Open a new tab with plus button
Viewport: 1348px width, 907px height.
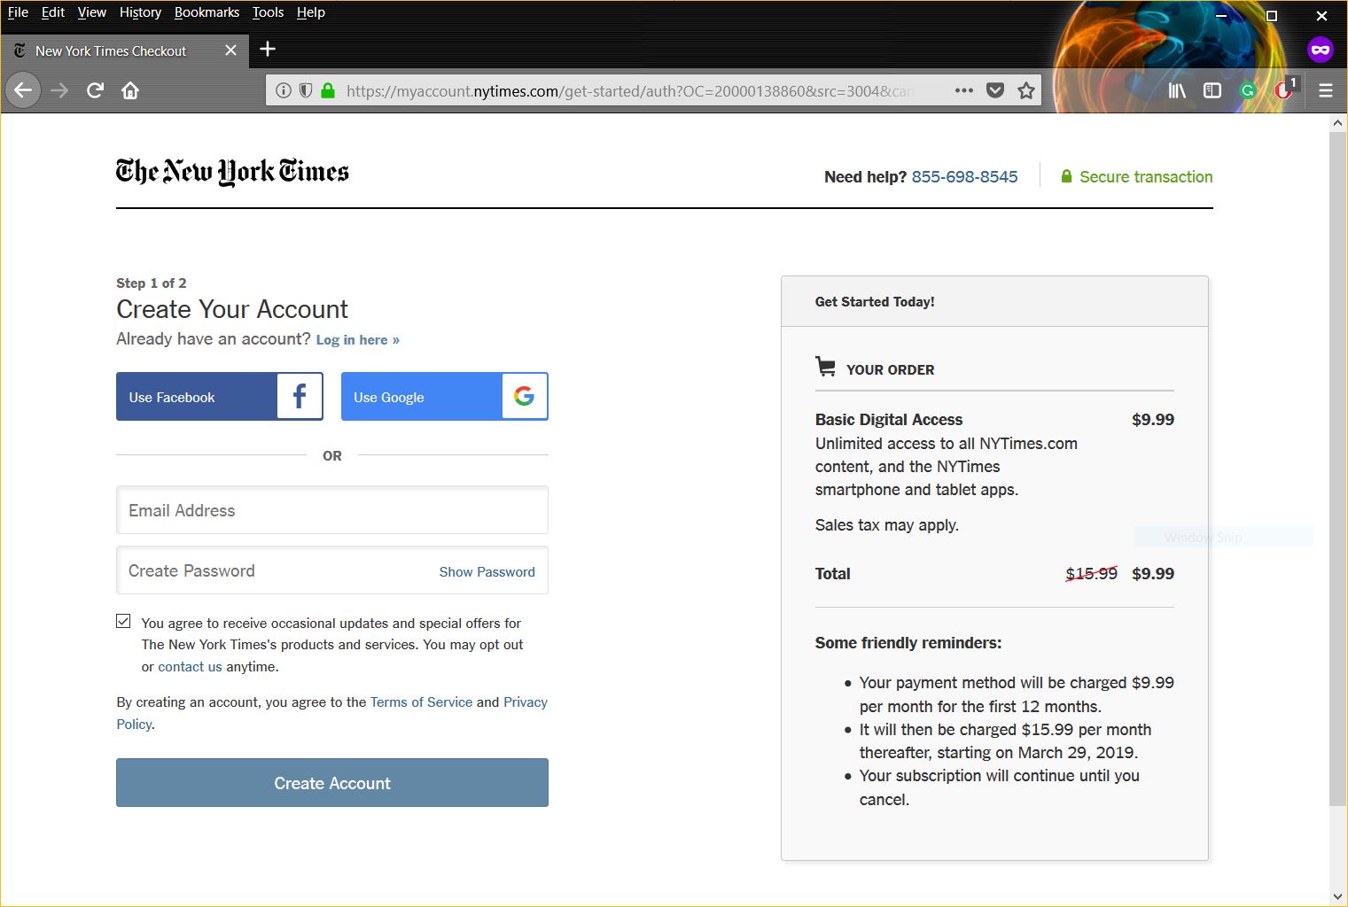(x=268, y=50)
